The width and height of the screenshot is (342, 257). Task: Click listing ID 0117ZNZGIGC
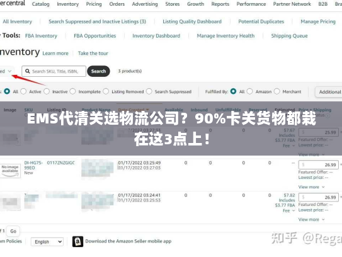(x=61, y=163)
